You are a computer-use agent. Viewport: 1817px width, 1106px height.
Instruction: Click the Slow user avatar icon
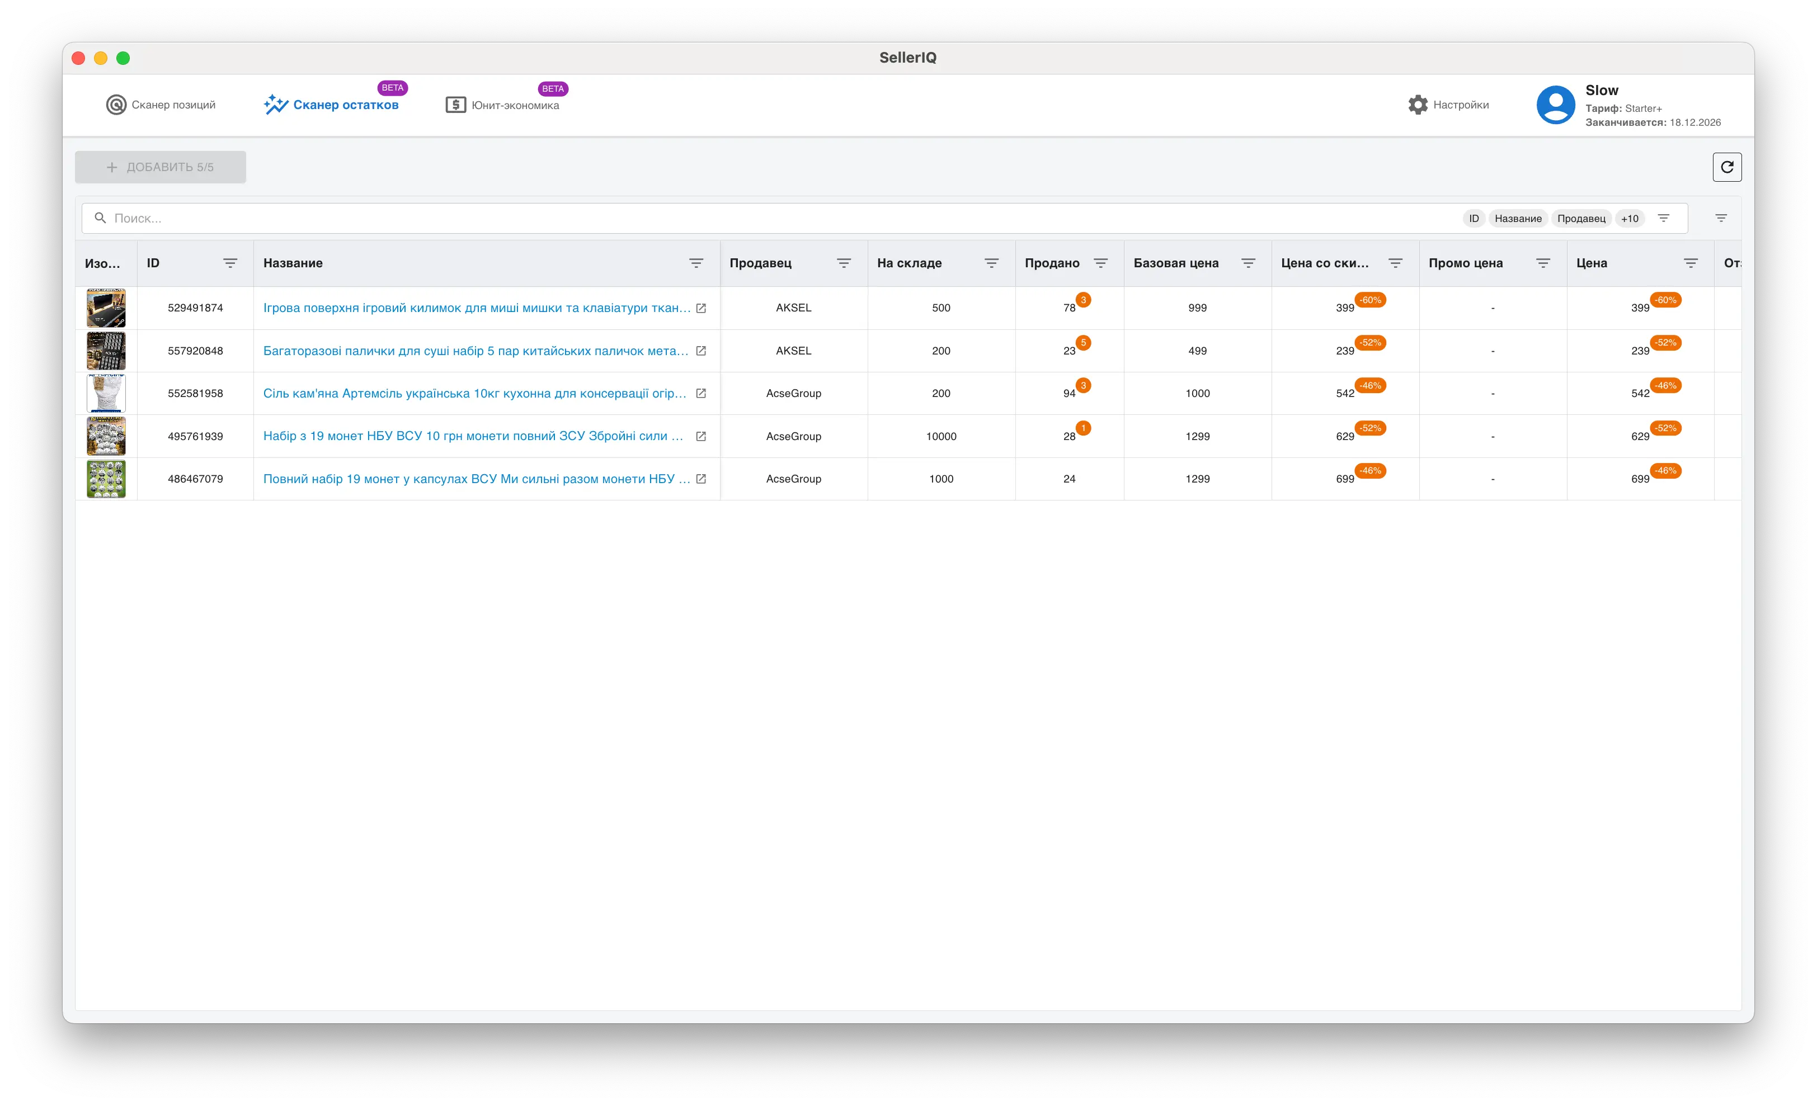1555,105
